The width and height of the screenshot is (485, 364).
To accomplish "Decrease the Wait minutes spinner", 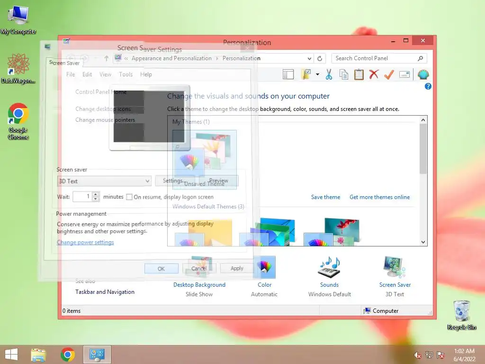I will pos(95,199).
